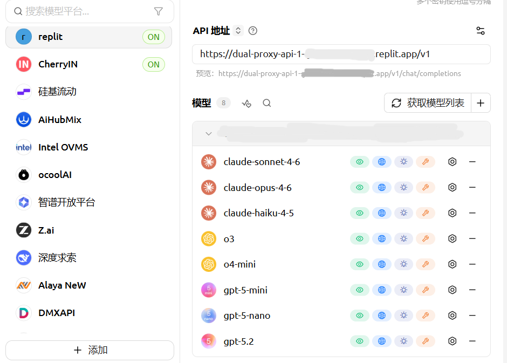
Task: Click the 添加 provider button
Action: point(90,350)
